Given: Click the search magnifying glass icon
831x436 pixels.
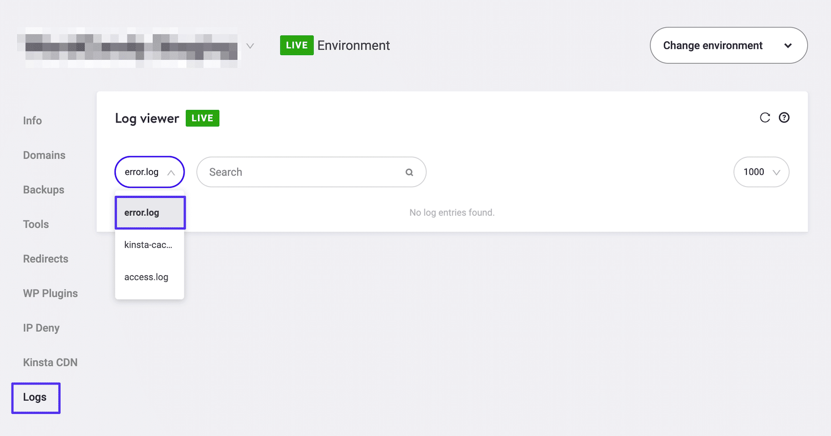Looking at the screenshot, I should pyautogui.click(x=409, y=172).
